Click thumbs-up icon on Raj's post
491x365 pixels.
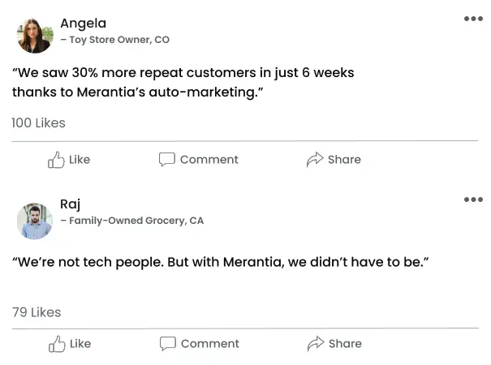(57, 344)
